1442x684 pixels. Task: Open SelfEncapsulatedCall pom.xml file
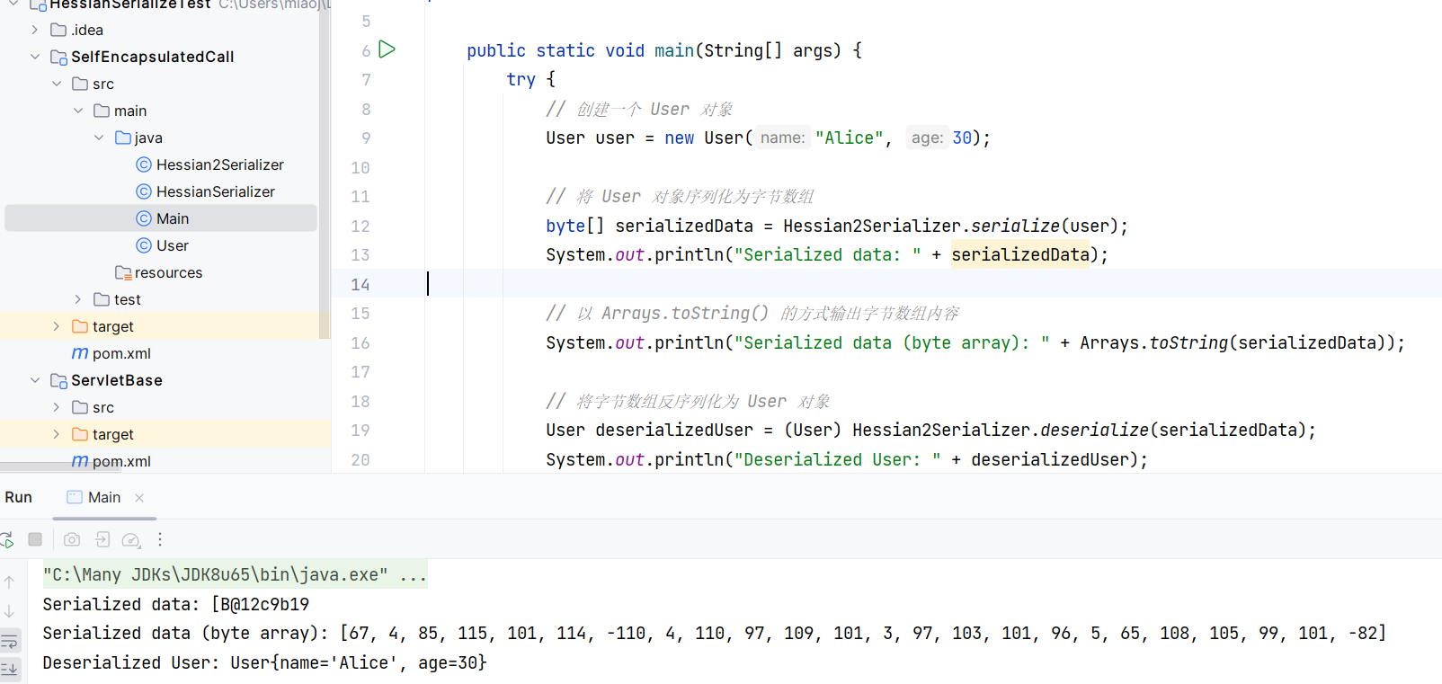(x=120, y=353)
